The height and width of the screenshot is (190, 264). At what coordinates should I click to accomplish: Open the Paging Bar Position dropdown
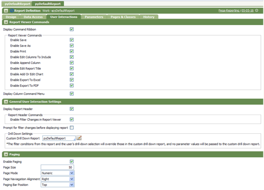pos(72,185)
